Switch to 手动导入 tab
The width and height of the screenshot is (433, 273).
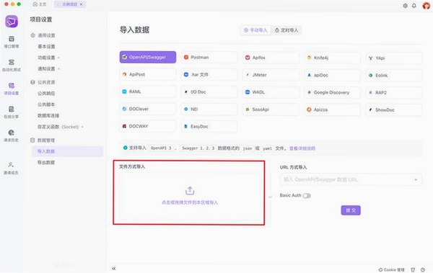pos(255,30)
